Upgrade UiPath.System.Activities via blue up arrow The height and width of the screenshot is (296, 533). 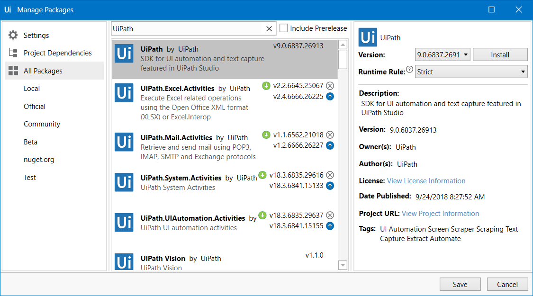tap(330, 186)
